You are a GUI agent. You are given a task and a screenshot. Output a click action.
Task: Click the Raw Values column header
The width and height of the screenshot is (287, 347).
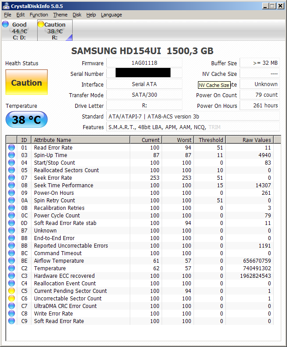[250, 140]
